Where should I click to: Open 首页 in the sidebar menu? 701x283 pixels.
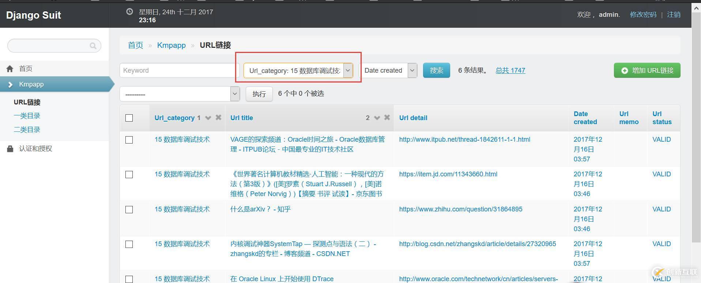coord(26,69)
